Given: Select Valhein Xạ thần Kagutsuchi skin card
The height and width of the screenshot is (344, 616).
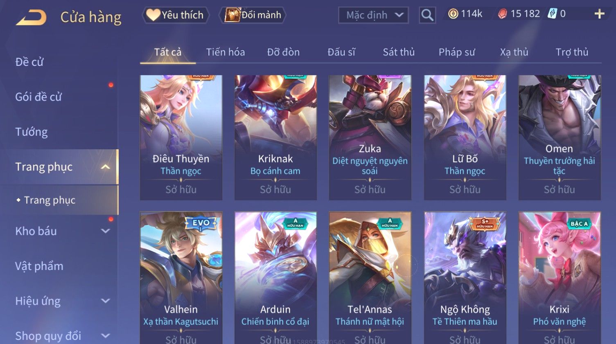Looking at the screenshot, I should tap(181, 278).
